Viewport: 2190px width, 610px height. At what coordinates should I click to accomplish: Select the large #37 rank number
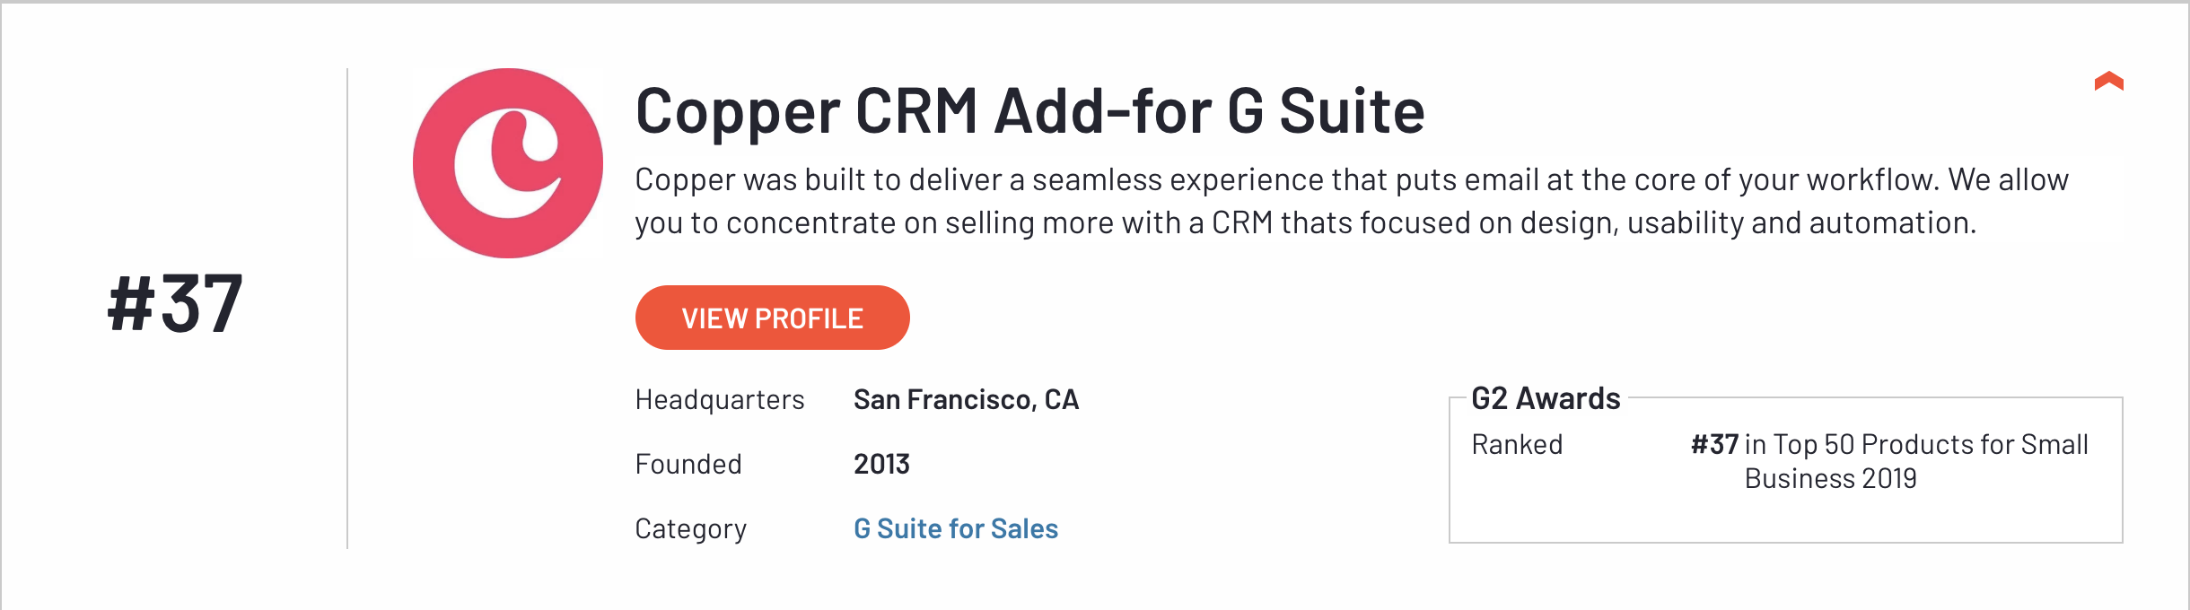tap(175, 304)
